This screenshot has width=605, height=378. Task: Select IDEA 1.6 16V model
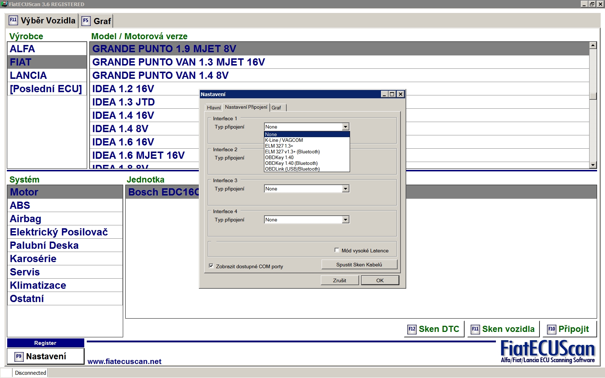(x=144, y=142)
